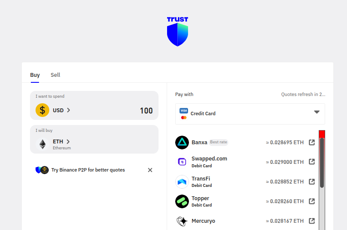Click the Trust Wallet shield logo
Image resolution: width=347 pixels, height=230 pixels.
pos(177,32)
